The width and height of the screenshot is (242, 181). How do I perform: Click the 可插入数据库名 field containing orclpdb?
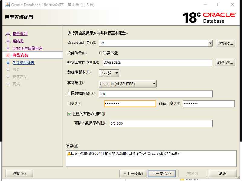pyautogui.click(x=161, y=123)
